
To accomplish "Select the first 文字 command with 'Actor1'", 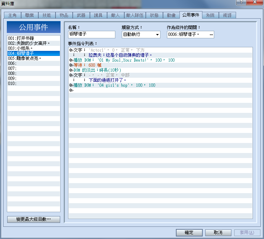I will 160,50.
